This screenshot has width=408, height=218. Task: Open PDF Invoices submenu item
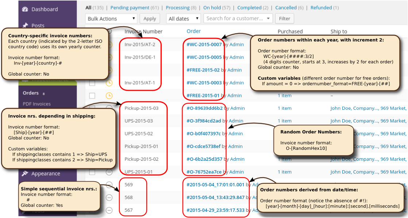click(36, 104)
